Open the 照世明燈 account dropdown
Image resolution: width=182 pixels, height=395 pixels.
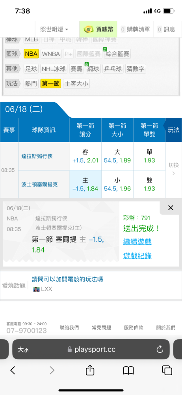point(54,30)
